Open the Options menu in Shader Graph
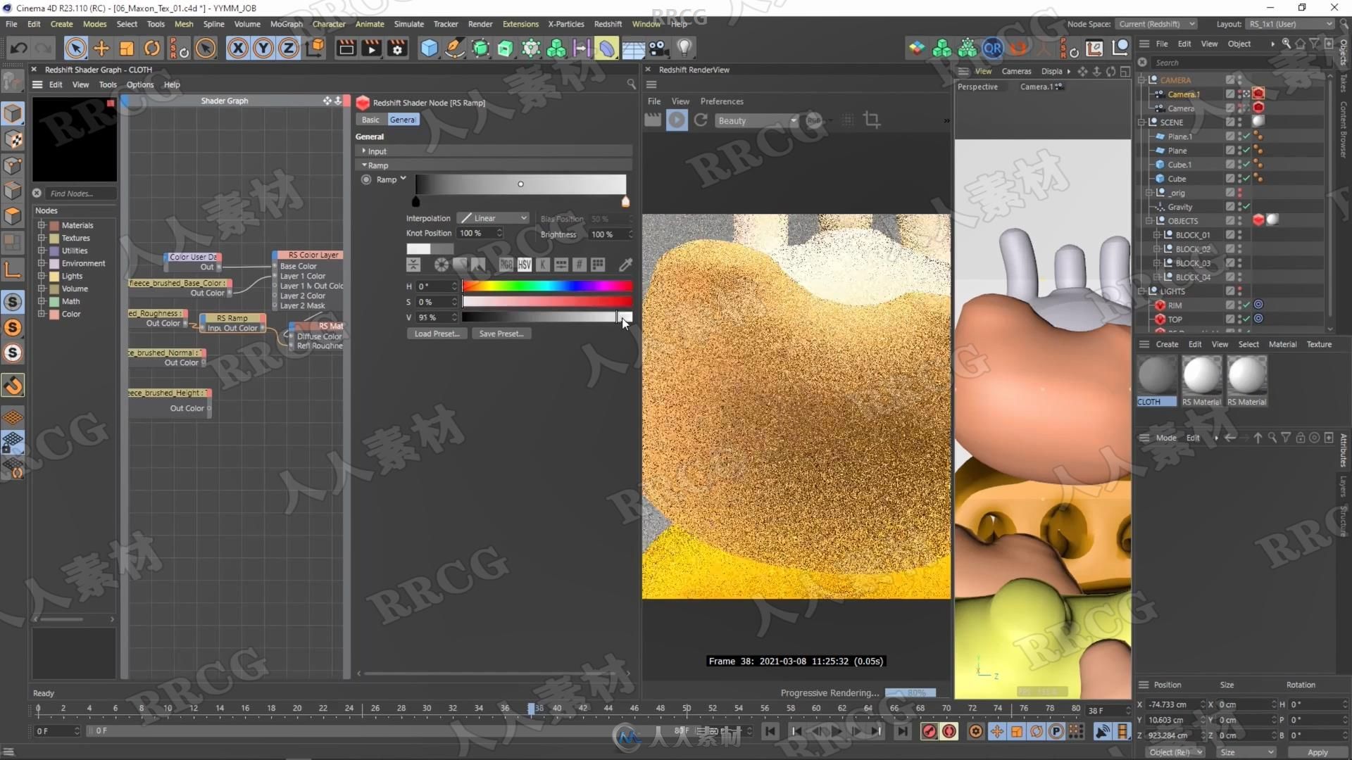The height and width of the screenshot is (760, 1352). [x=140, y=84]
